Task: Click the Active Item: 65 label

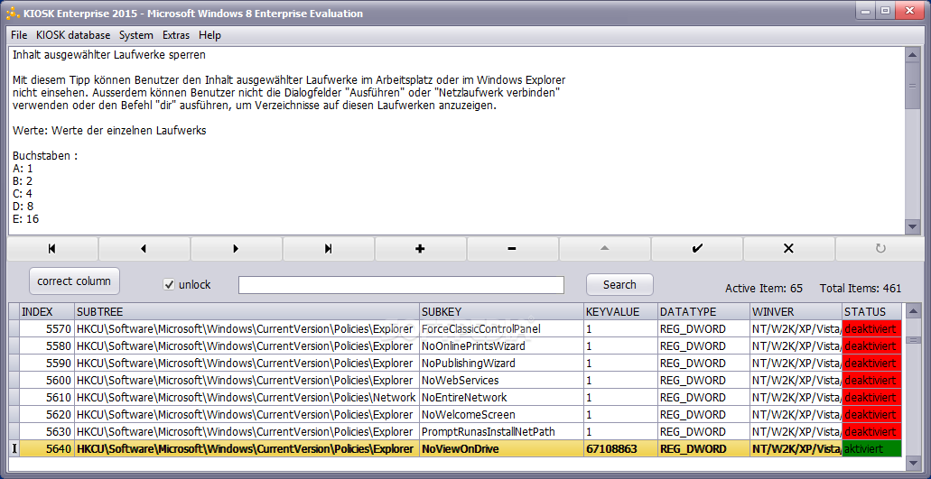Action: (x=764, y=289)
